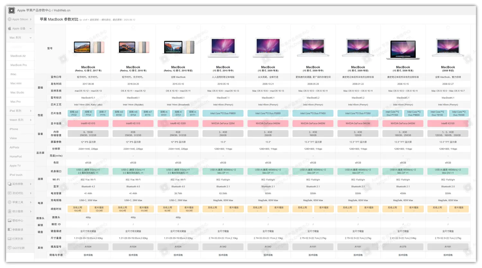Go to iPhone in the sidebar
The image size is (482, 268).
pos(14,129)
